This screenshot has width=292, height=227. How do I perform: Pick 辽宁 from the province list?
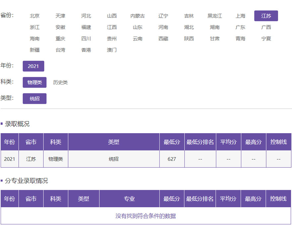[x=163, y=16]
